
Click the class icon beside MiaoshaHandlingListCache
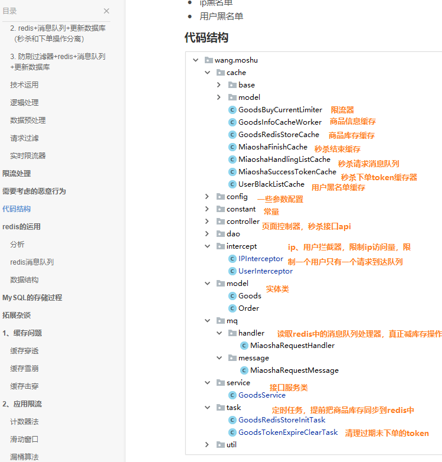coord(233,160)
